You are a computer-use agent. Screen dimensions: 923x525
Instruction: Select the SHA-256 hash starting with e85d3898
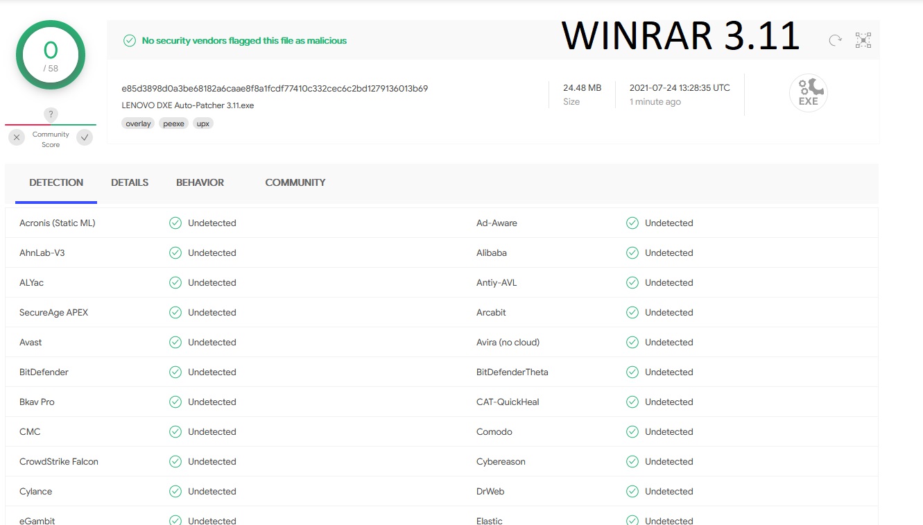point(275,89)
